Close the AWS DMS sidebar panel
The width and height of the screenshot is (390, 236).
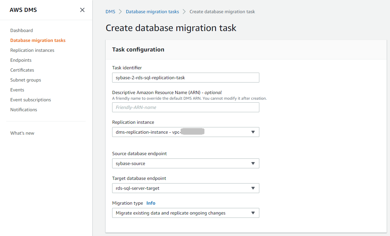click(x=82, y=10)
